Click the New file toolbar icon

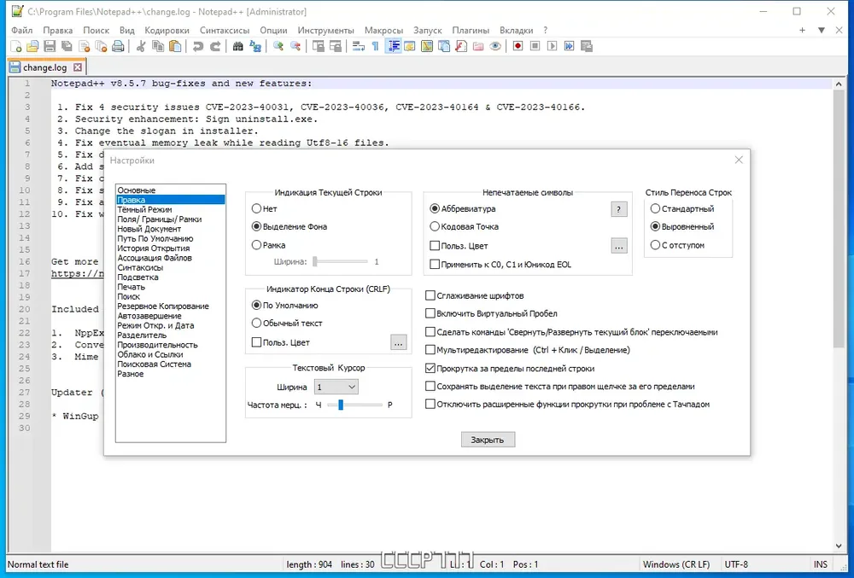point(16,46)
